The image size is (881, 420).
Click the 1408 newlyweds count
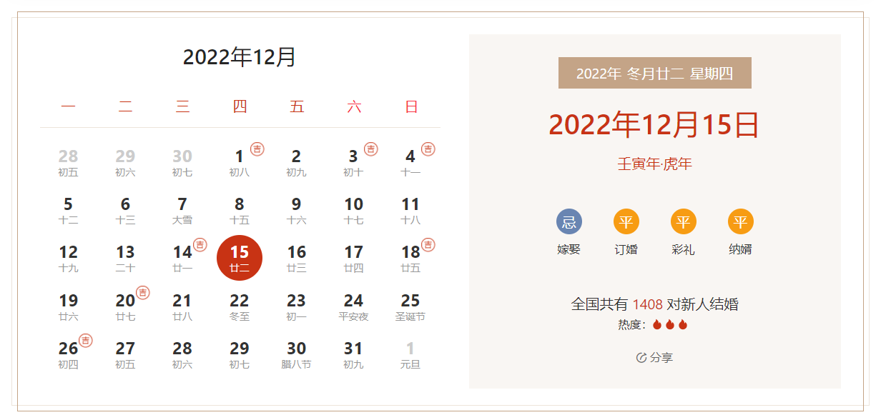[647, 304]
